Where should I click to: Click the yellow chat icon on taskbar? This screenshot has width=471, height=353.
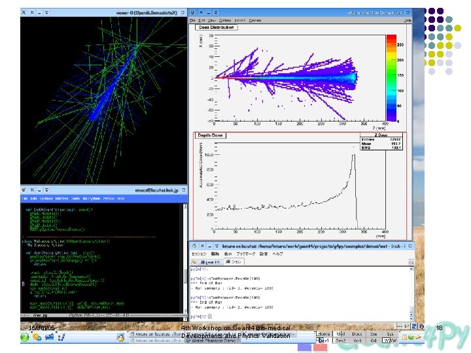37,337
